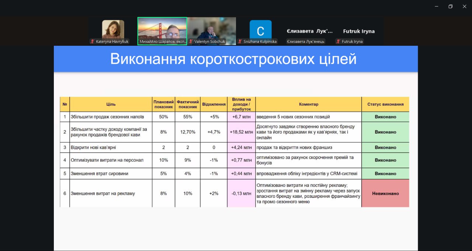The height and width of the screenshot is (251, 472).
Task: Click Futruk Iryna's muted microphone icon
Action: (x=338, y=42)
